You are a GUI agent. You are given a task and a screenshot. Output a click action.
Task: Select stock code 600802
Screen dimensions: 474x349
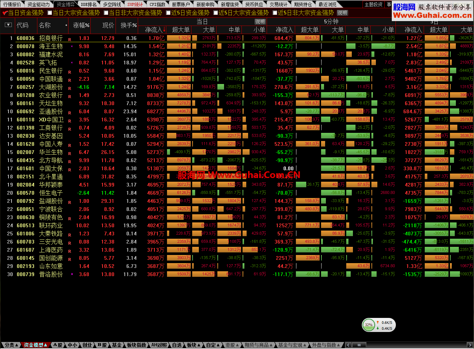pos(26,54)
